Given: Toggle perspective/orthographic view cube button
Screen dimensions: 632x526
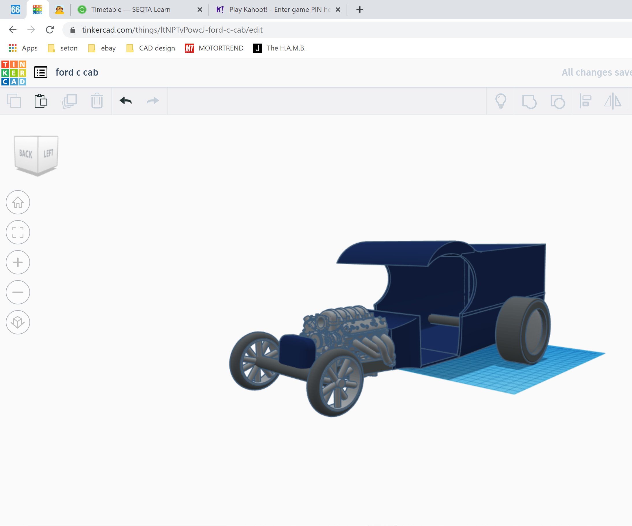Looking at the screenshot, I should click(x=18, y=322).
